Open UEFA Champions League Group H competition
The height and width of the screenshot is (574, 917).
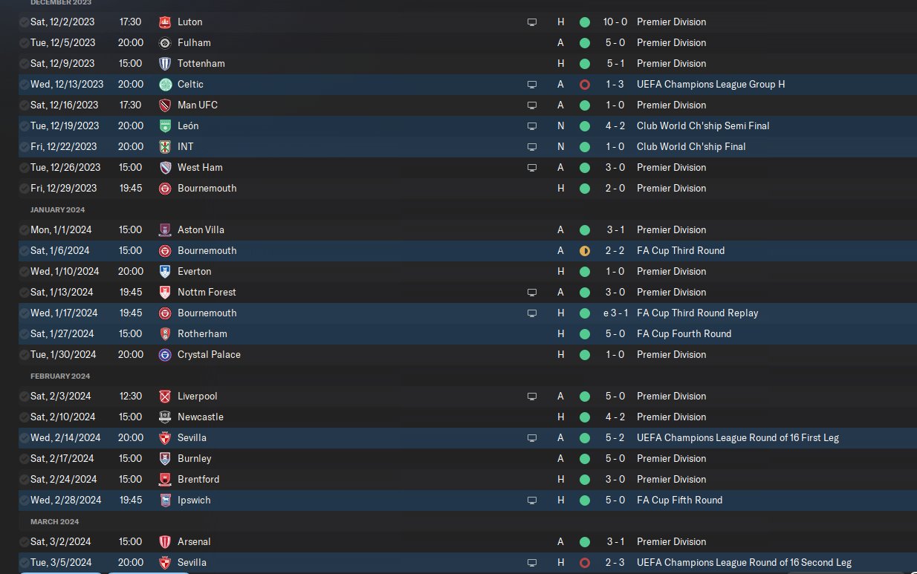click(710, 85)
